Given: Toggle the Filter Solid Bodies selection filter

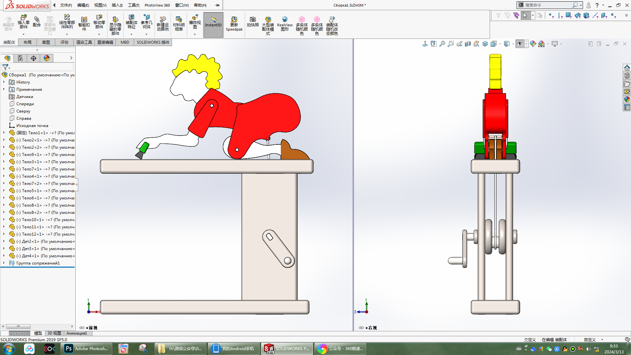Looking at the screenshot, I should [x=587, y=15].
